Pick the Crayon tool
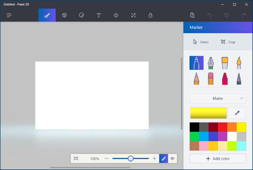Viewport: 253px width, 170px height. click(x=225, y=78)
